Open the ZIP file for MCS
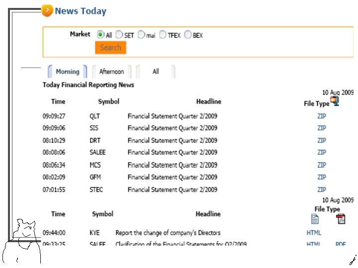 point(322,165)
